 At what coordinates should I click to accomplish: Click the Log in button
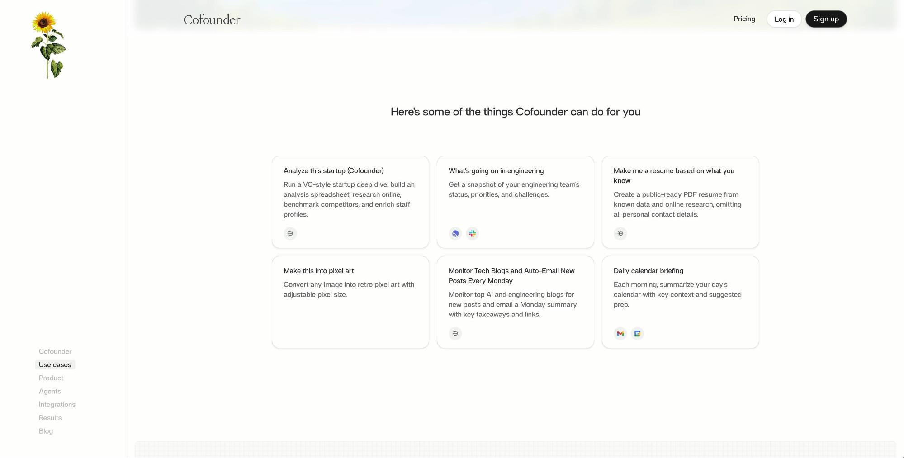pos(784,19)
